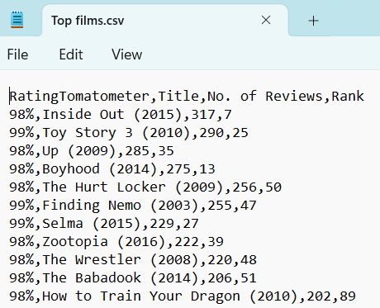
Task: Click the Notepad app icon
Action: pos(17,20)
